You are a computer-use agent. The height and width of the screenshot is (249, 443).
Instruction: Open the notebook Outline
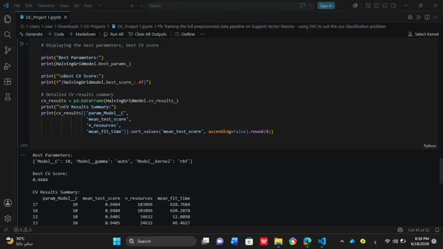tap(185, 34)
